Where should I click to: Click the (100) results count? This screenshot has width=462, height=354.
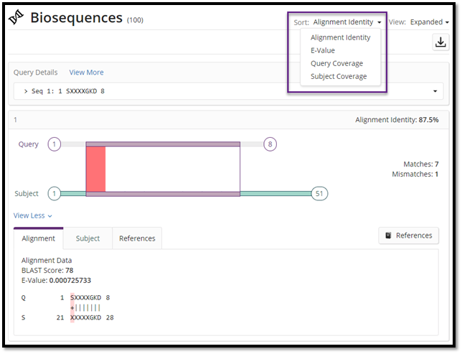(x=135, y=20)
